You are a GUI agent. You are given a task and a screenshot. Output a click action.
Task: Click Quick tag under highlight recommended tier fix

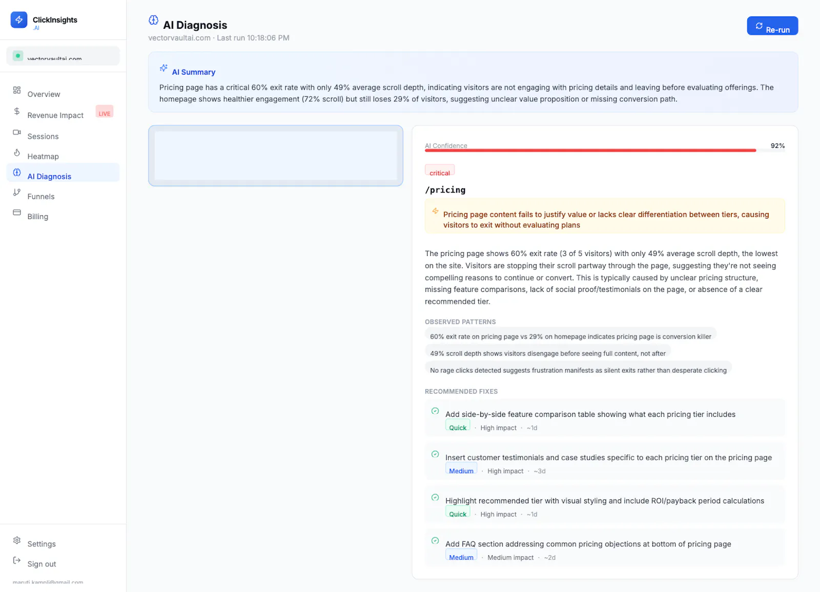pyautogui.click(x=458, y=512)
